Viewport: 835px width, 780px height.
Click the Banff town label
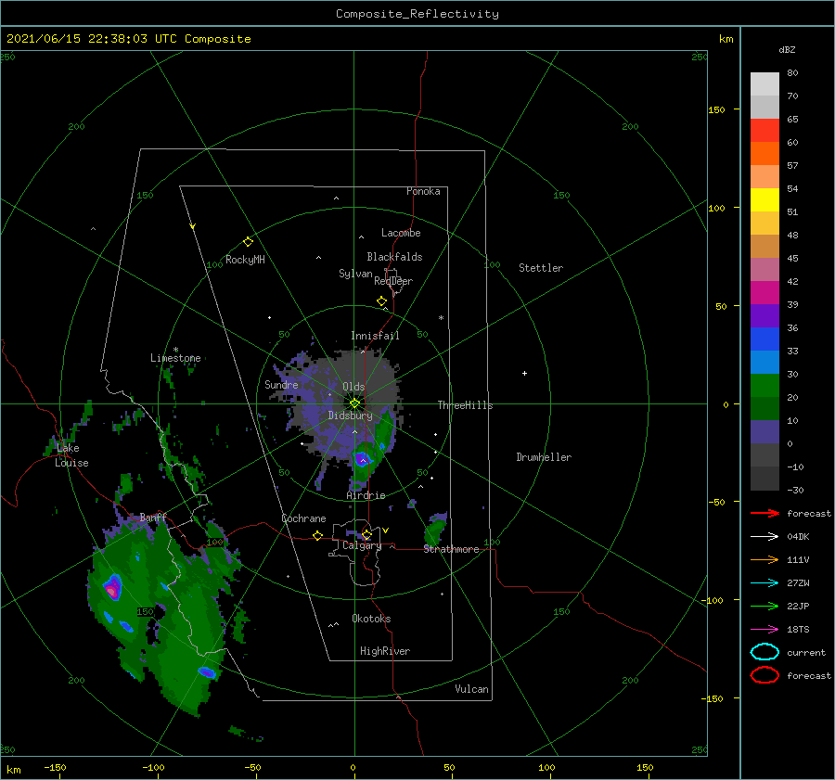pyautogui.click(x=153, y=517)
